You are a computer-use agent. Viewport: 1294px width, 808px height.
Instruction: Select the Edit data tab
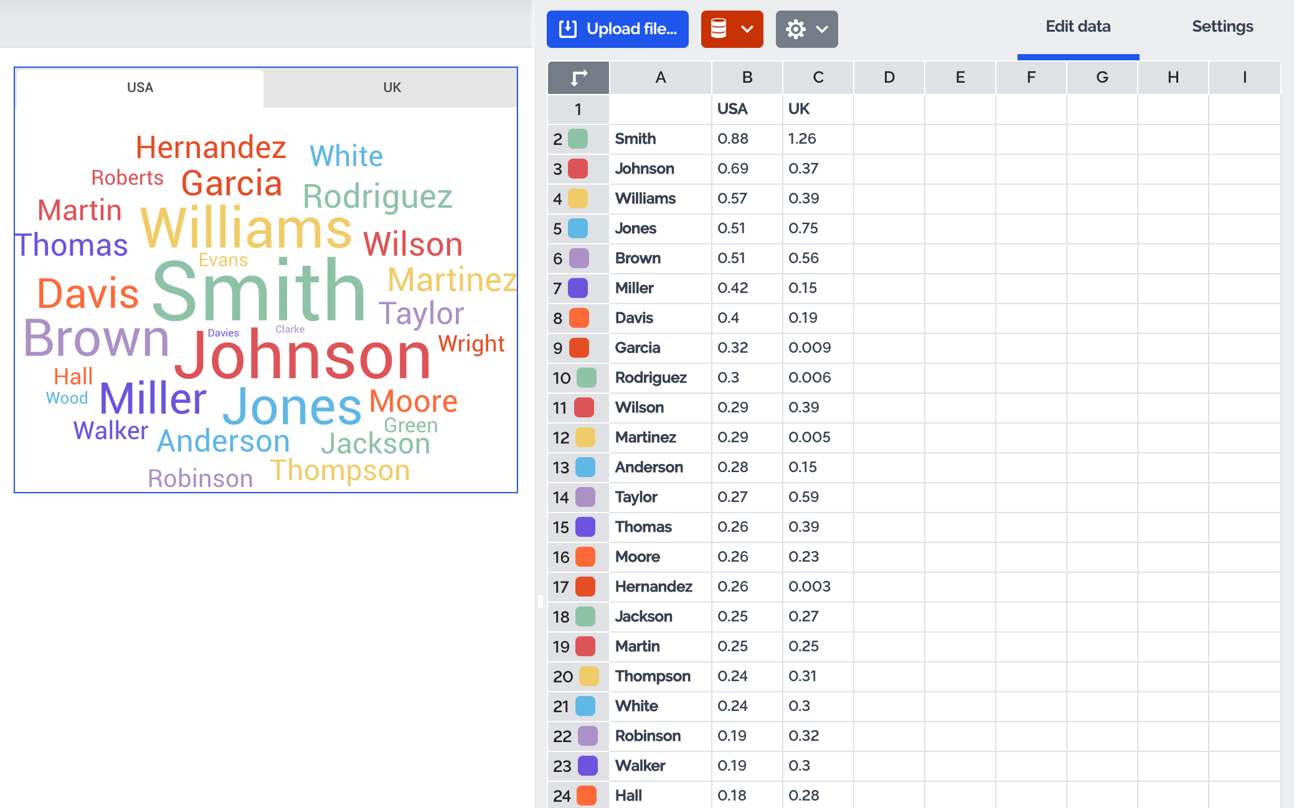click(x=1078, y=27)
